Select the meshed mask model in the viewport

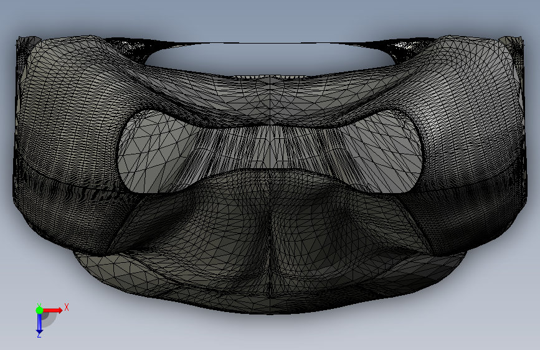pyautogui.click(x=270, y=174)
